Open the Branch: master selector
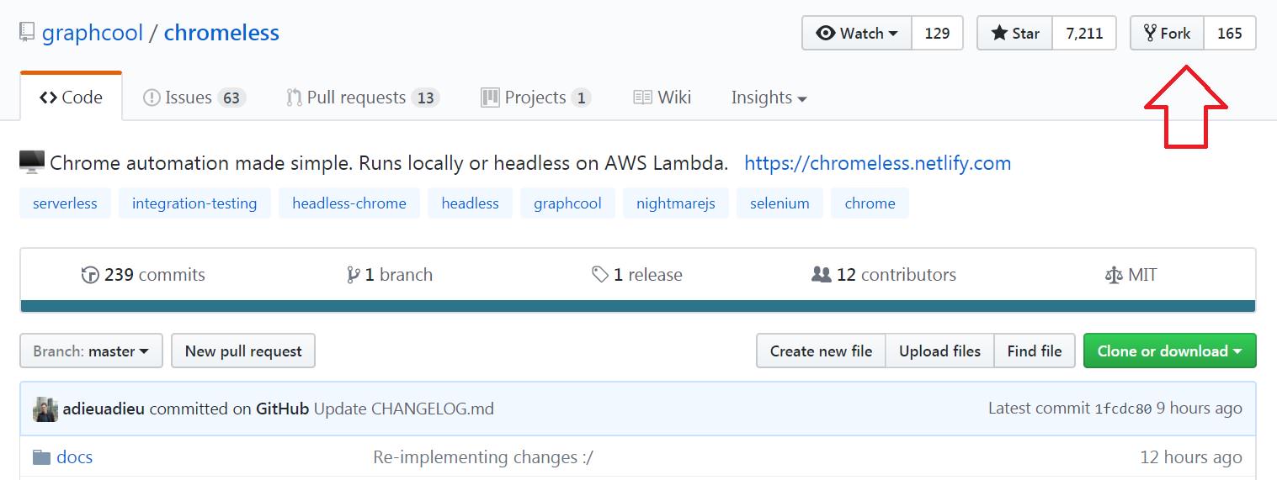The image size is (1277, 480). [x=91, y=351]
